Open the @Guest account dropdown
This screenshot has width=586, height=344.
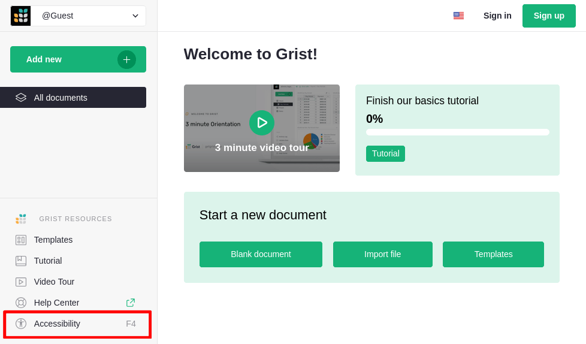(78, 16)
